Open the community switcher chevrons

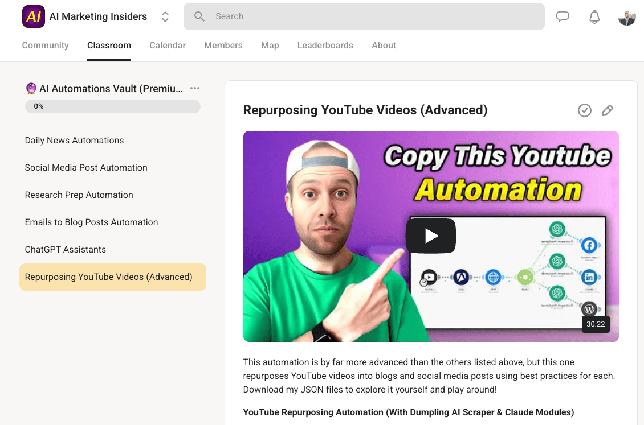(165, 16)
